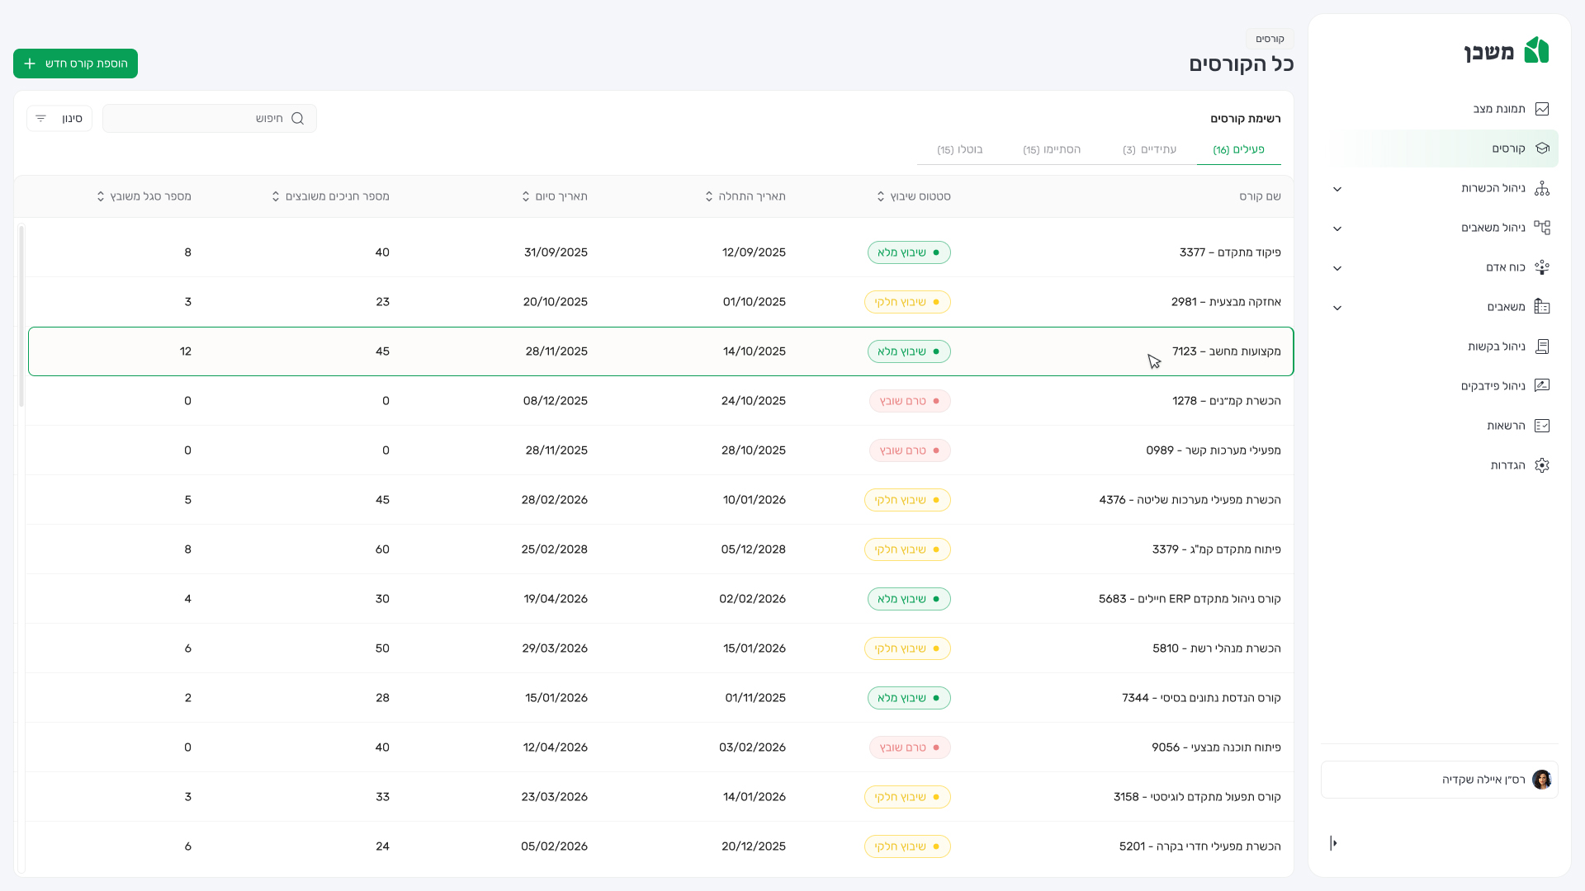
Task: Click the תמונת מצב dashboard icon
Action: coord(1541,109)
